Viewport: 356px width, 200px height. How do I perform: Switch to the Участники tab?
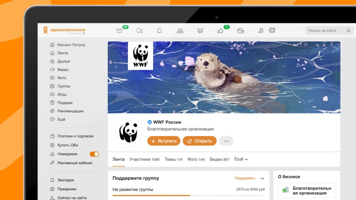[144, 159]
